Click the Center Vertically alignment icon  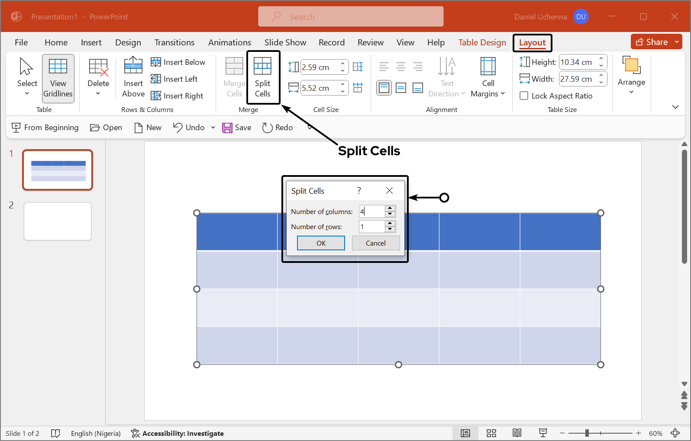(401, 88)
